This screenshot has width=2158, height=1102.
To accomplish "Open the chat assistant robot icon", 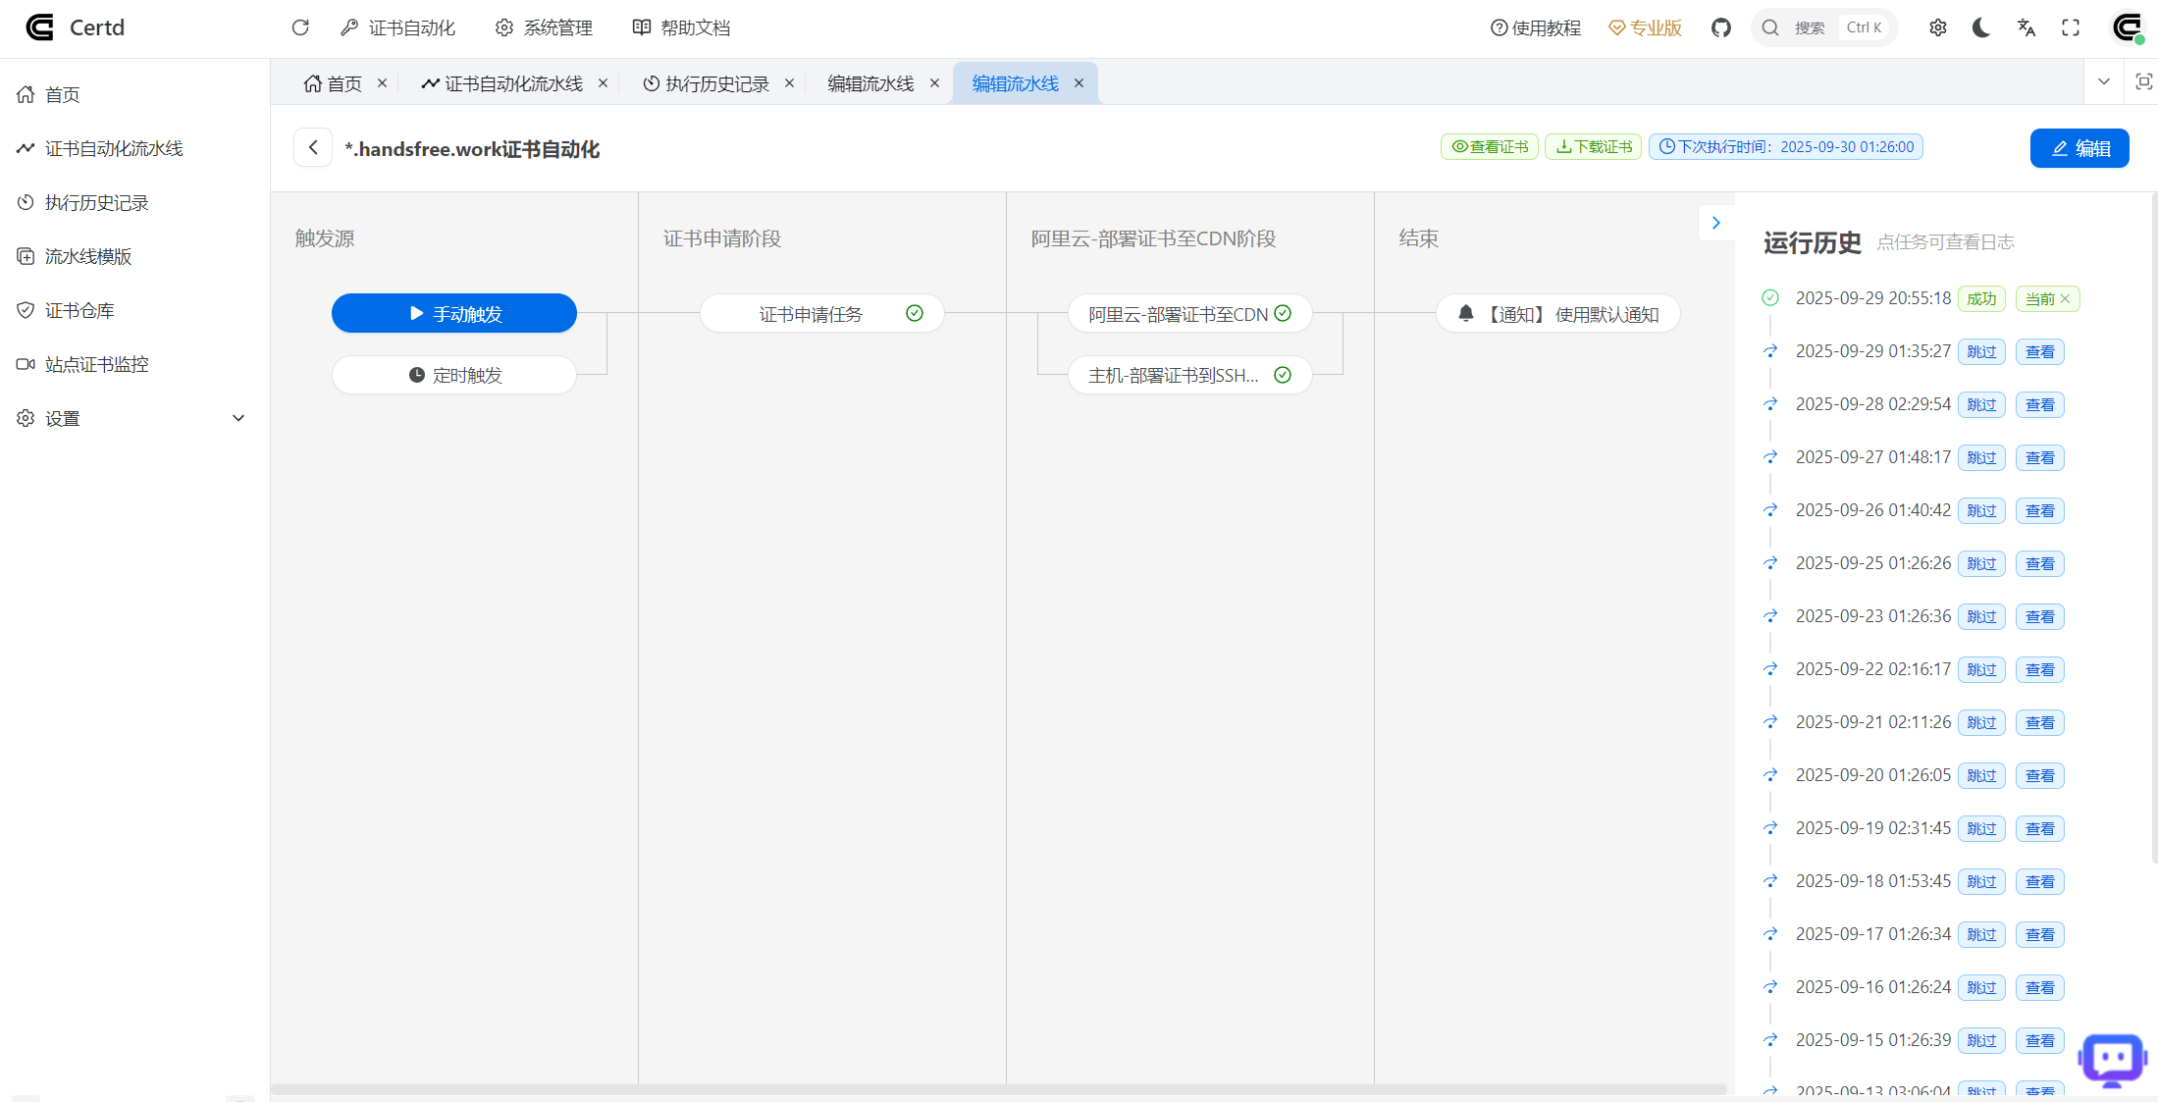I will [x=2112, y=1059].
